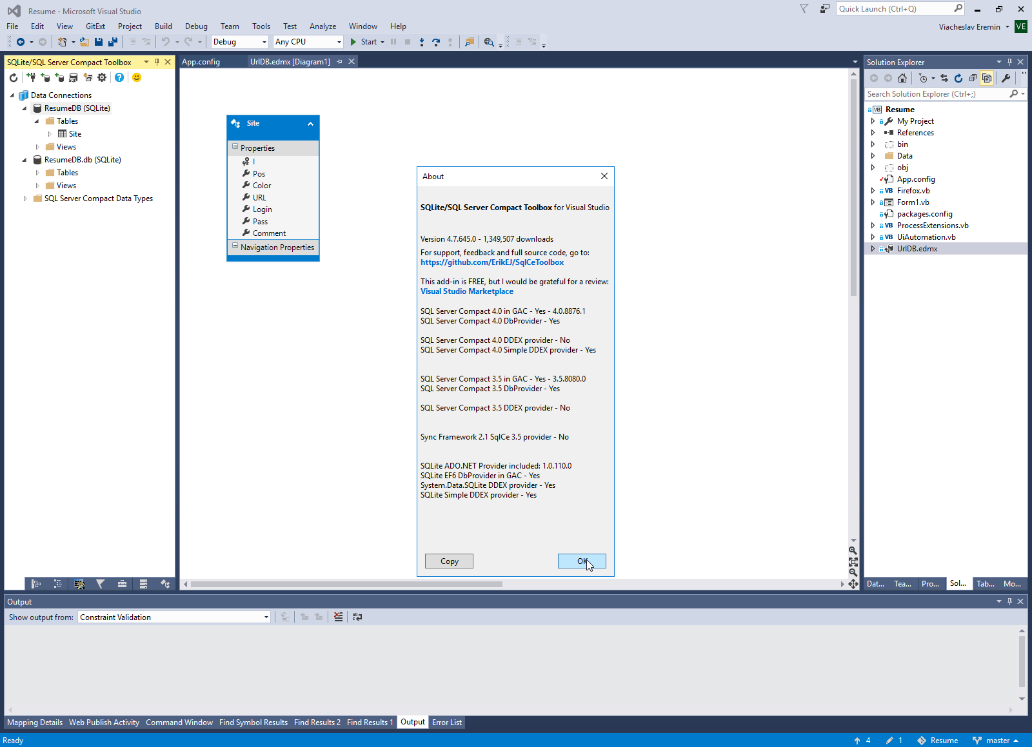Zoom in on the diagram
The height and width of the screenshot is (747, 1032).
tap(853, 550)
